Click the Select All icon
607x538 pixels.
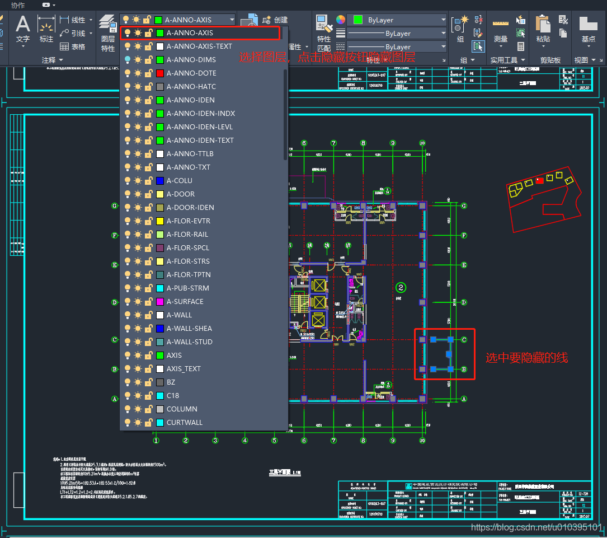(x=521, y=34)
